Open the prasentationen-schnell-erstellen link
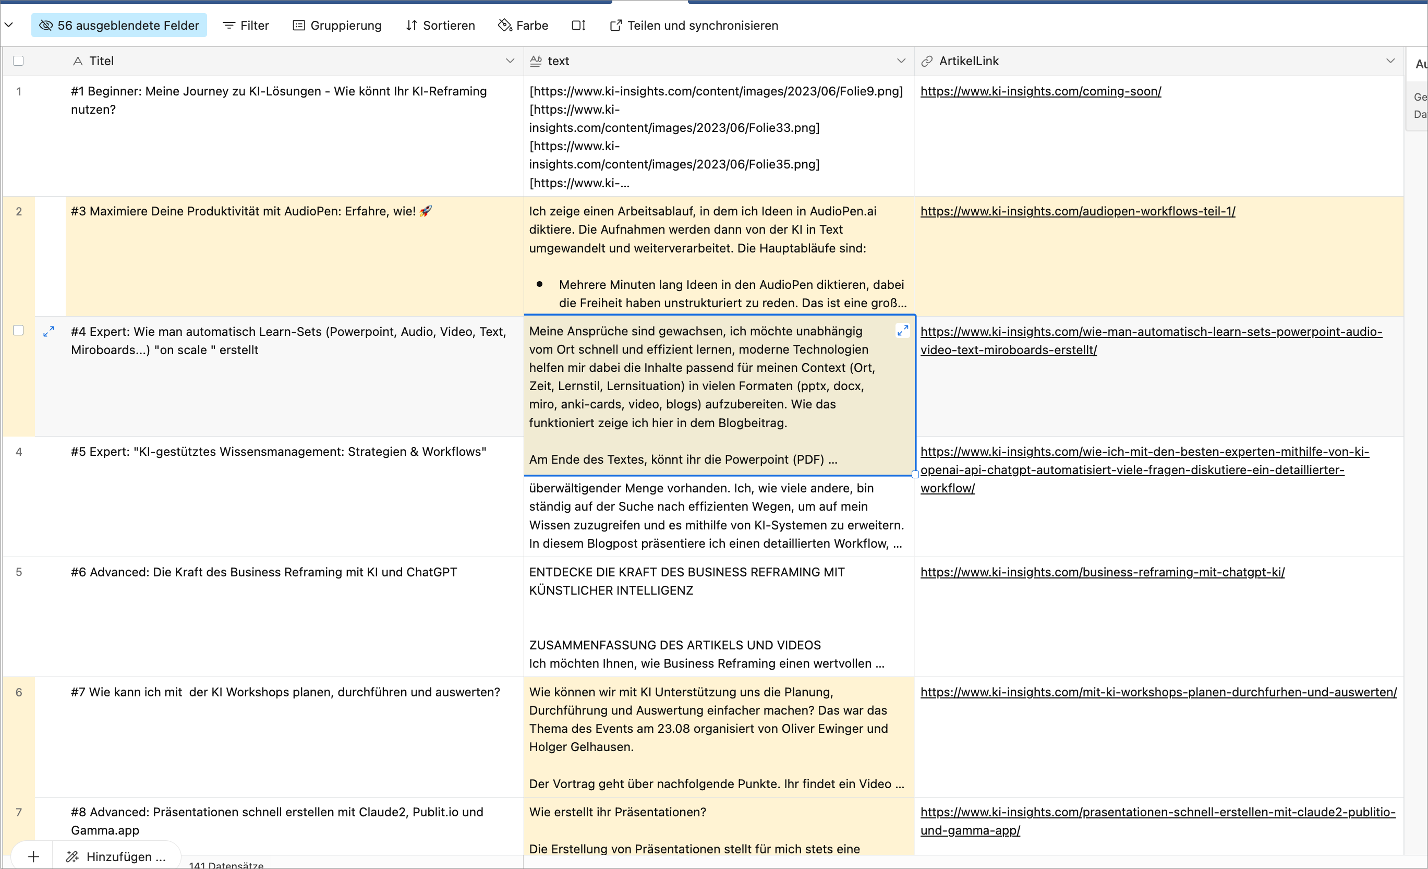 (1158, 822)
